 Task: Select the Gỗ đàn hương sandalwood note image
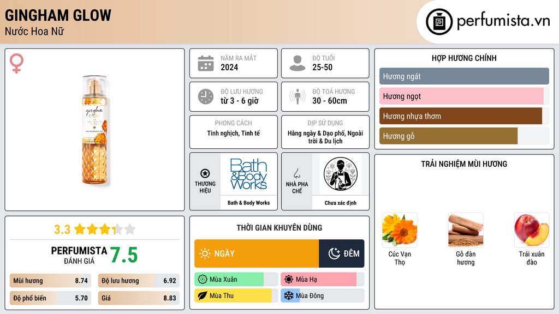[466, 230]
